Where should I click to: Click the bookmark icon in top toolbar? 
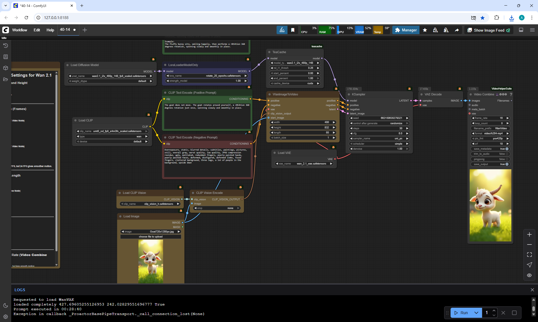[x=293, y=30]
